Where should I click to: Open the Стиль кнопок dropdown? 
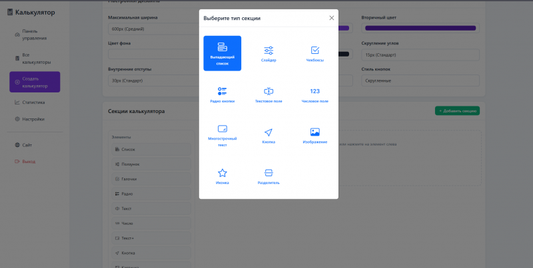click(420, 80)
